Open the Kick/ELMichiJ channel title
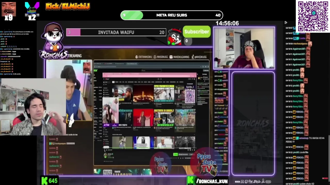 [68, 6]
